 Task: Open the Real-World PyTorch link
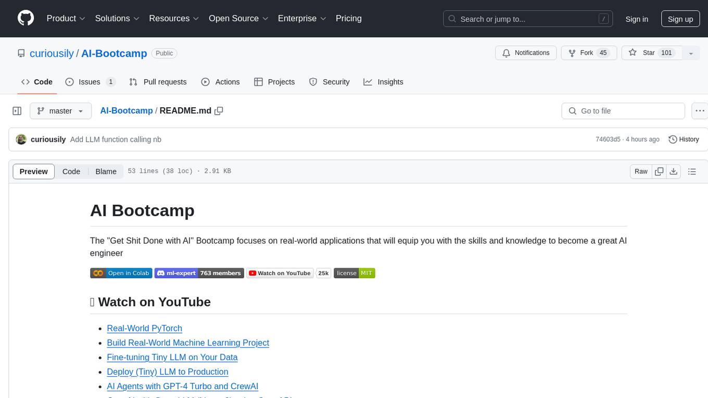(144, 328)
